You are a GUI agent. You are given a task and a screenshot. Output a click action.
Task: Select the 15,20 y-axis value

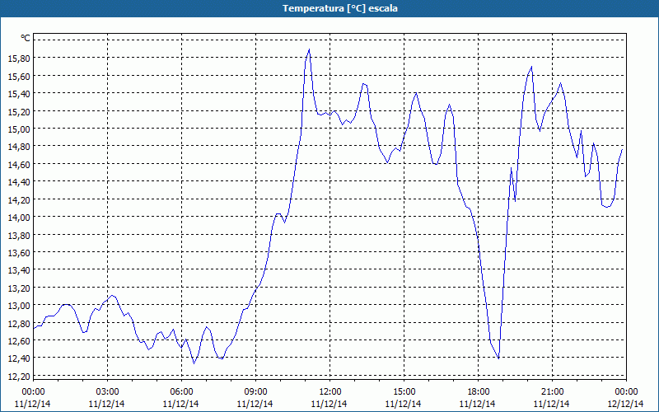tap(19, 111)
